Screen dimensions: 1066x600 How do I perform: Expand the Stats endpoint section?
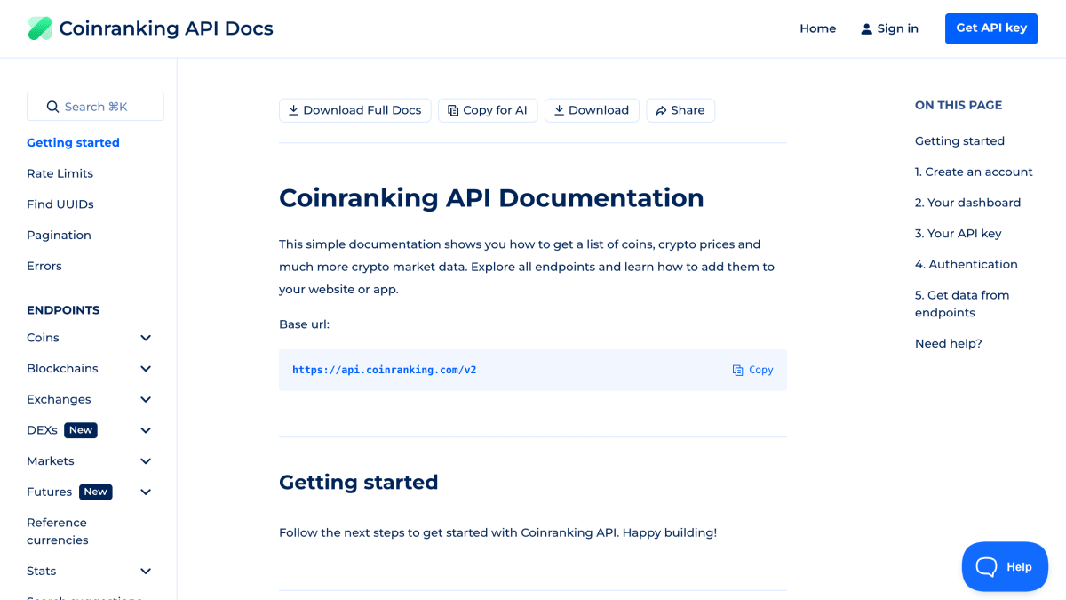pos(146,572)
